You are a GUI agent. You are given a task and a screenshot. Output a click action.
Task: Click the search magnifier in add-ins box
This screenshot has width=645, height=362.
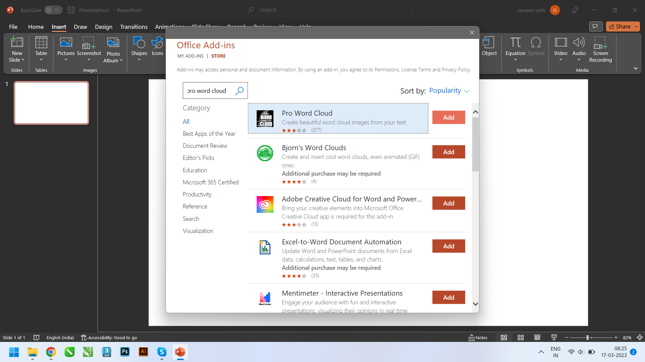point(240,91)
